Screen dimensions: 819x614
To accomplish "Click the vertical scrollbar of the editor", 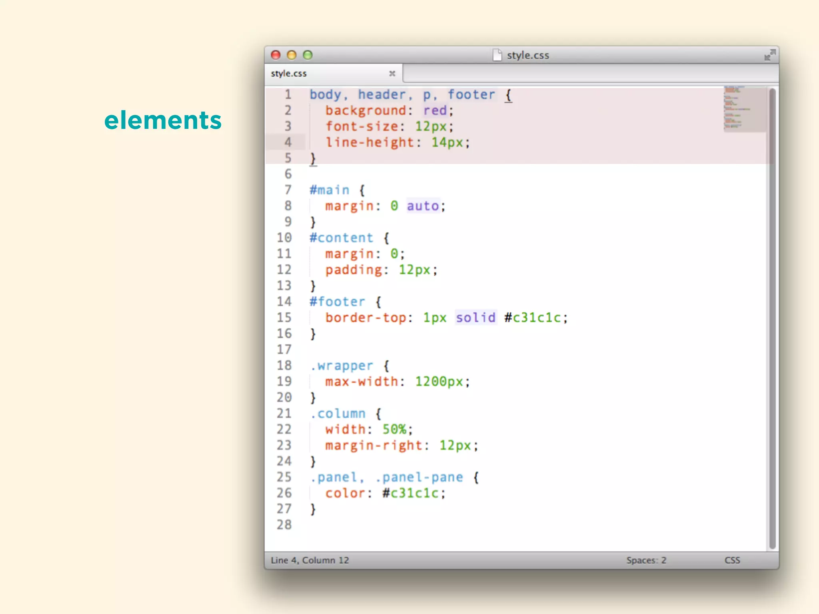I will (x=772, y=320).
